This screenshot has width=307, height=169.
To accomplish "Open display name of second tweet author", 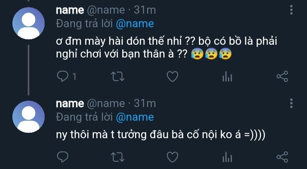I will pos(70,104).
